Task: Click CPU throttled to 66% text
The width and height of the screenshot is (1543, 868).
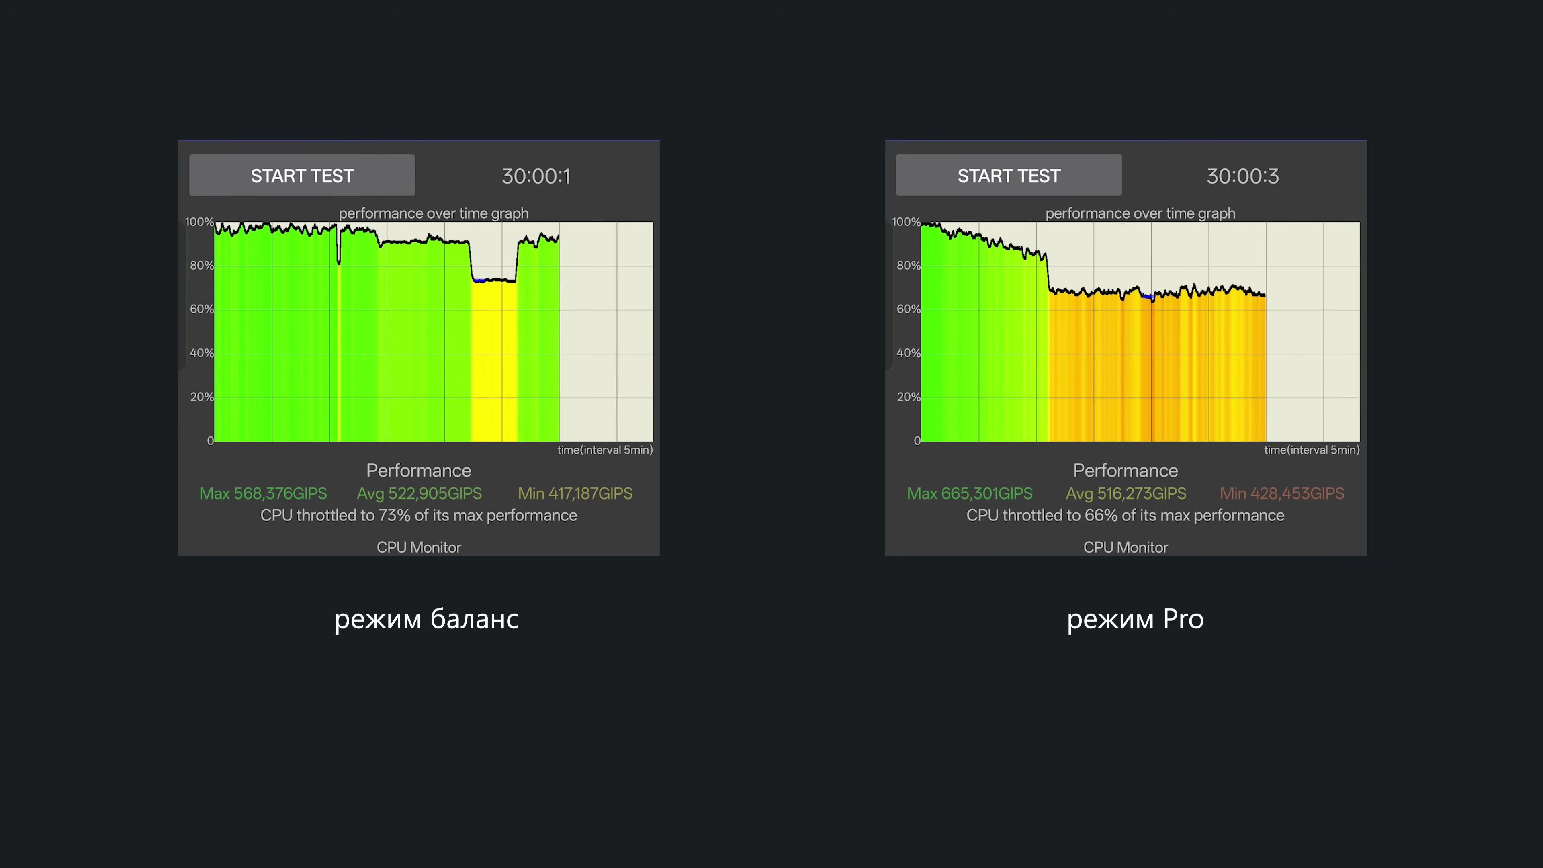Action: [x=1125, y=515]
